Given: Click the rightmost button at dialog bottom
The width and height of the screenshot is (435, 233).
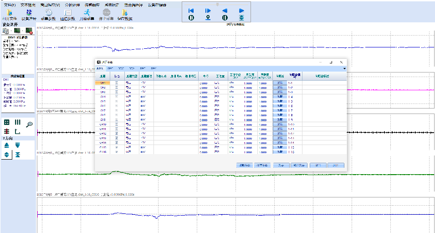Looking at the screenshot, I should [x=335, y=165].
